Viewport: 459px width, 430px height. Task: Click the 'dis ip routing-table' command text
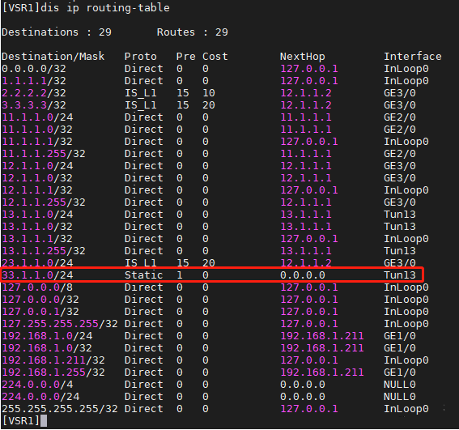click(105, 7)
